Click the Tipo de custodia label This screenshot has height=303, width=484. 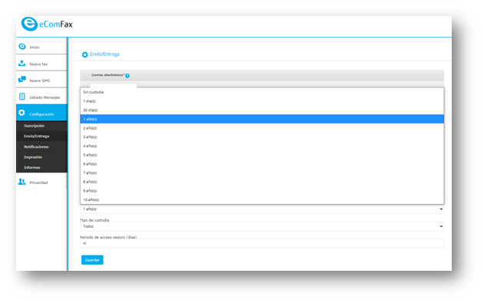tap(94, 220)
